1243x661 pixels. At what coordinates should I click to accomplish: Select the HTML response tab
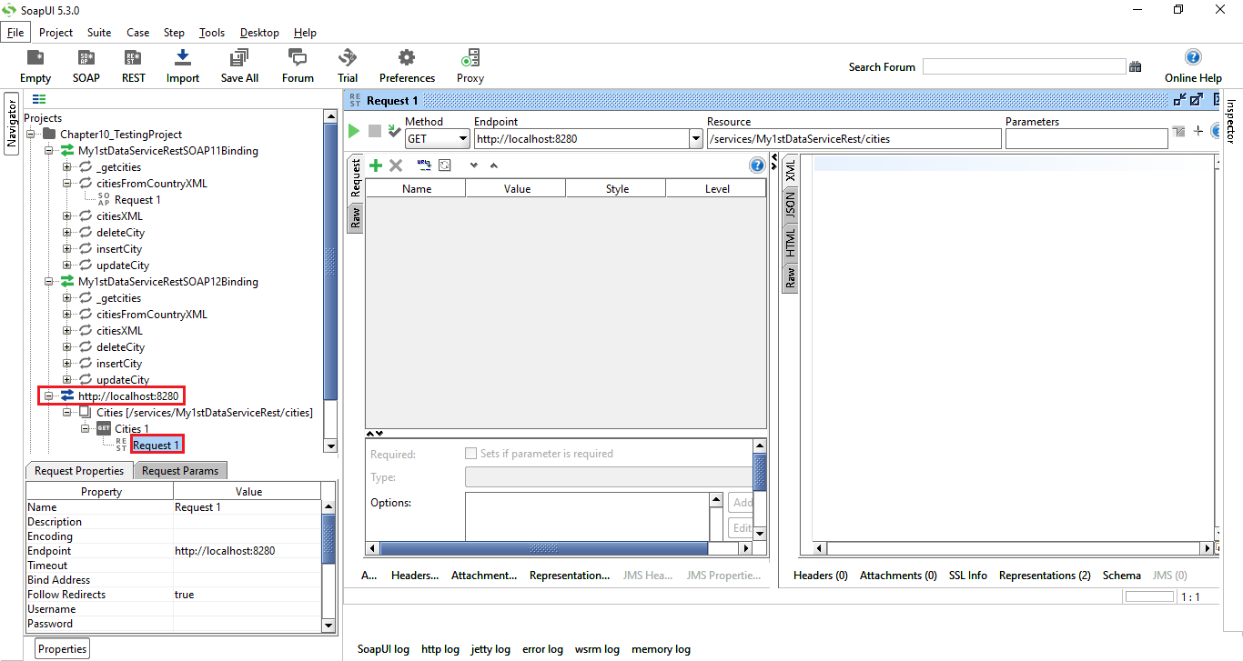point(790,242)
